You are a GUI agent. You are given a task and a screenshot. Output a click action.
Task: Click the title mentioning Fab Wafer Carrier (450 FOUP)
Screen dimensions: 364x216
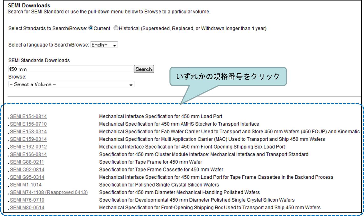pyautogui.click(x=230, y=132)
